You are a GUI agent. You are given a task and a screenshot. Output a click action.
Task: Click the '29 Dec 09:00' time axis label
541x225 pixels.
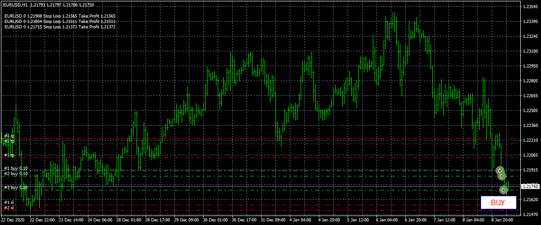(x=187, y=220)
